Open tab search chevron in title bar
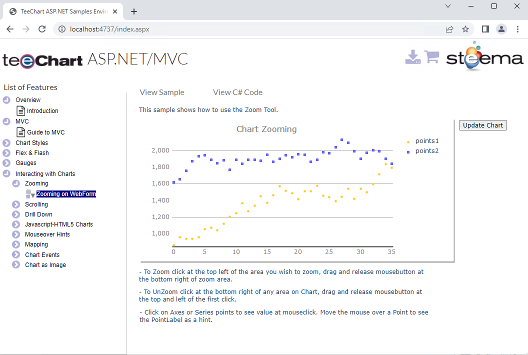Screen dimensions: 528x355 click(x=448, y=6)
